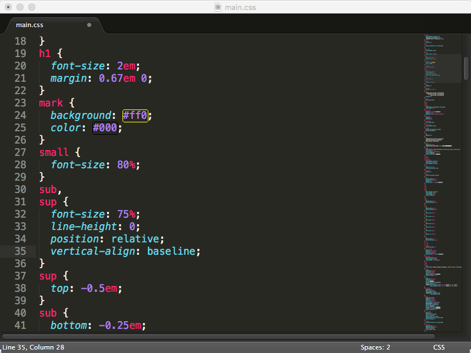The height and width of the screenshot is (353, 471).
Task: Click line number 35 in the gutter
Action: click(x=20, y=251)
